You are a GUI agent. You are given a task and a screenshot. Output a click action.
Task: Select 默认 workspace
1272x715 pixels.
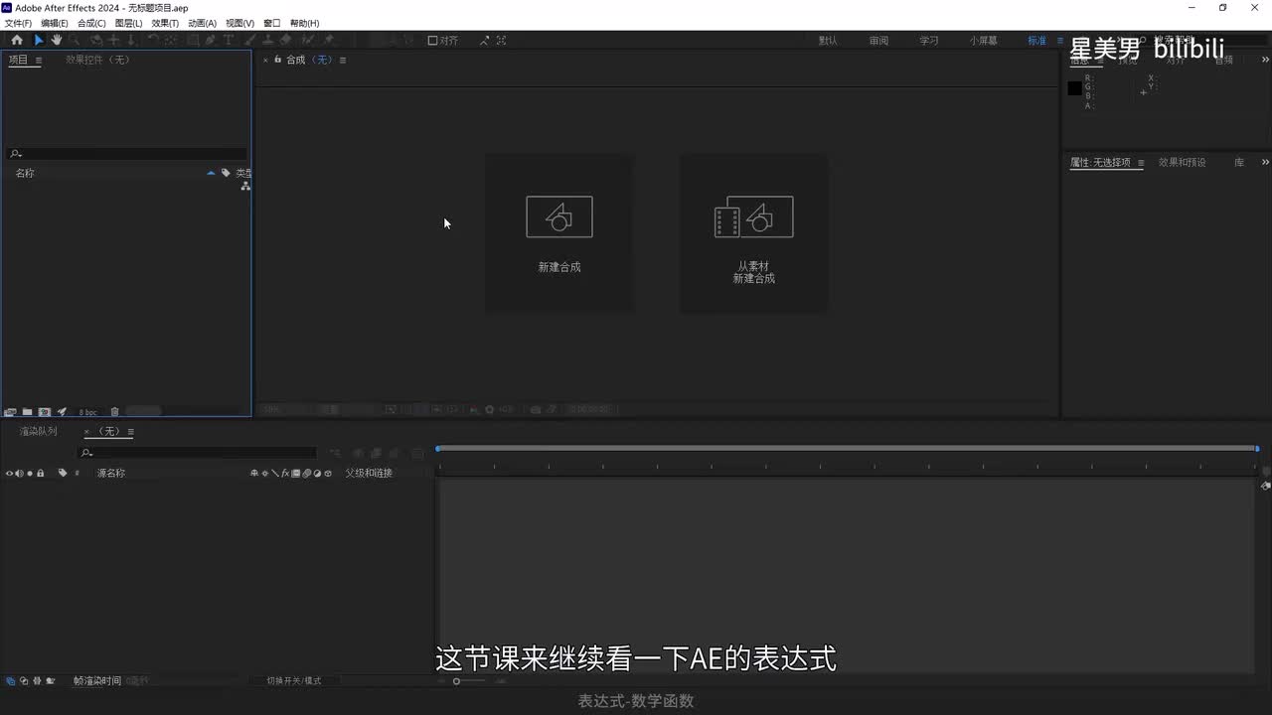pos(828,41)
